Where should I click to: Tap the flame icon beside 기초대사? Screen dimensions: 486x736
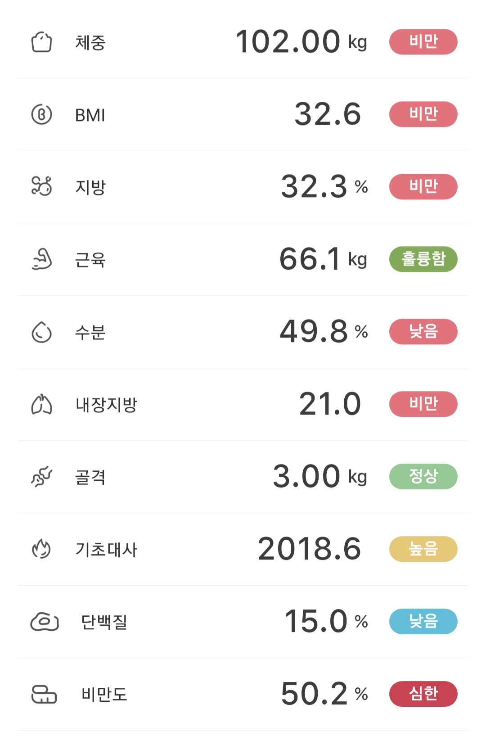click(x=41, y=549)
